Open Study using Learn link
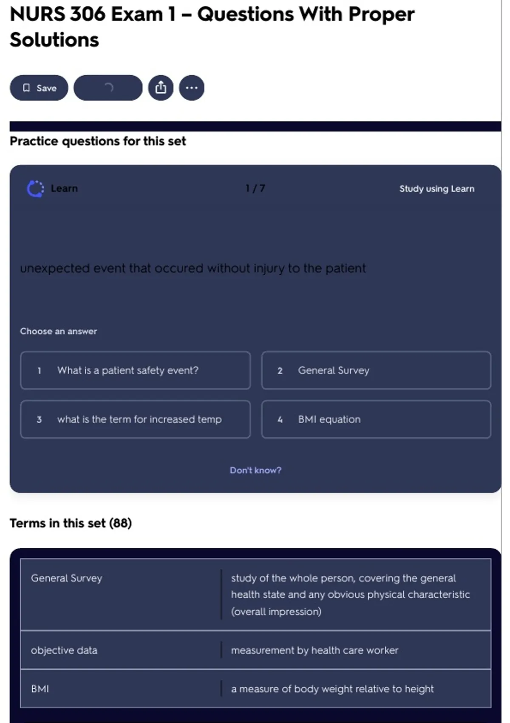 [437, 189]
